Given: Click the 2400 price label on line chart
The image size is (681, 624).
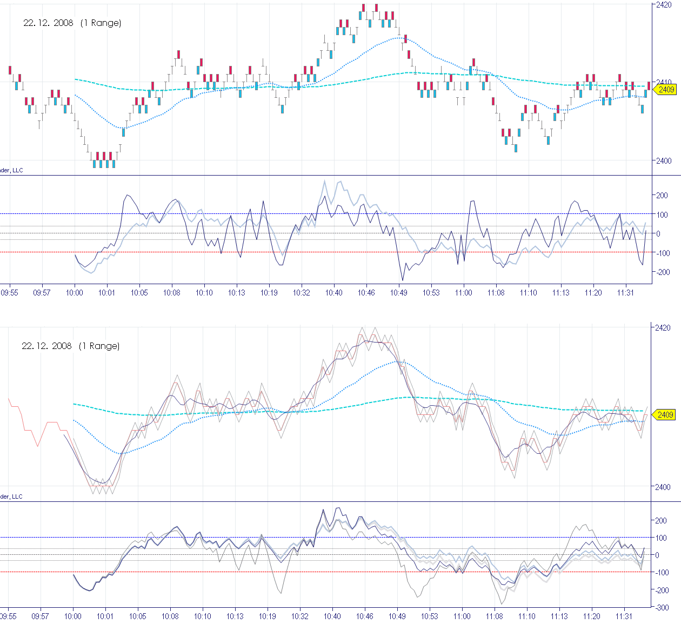Looking at the screenshot, I should pos(663,487).
